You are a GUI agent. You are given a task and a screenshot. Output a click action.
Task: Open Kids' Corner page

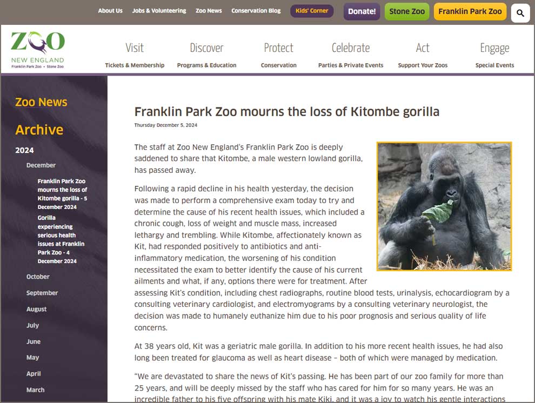tap(312, 11)
